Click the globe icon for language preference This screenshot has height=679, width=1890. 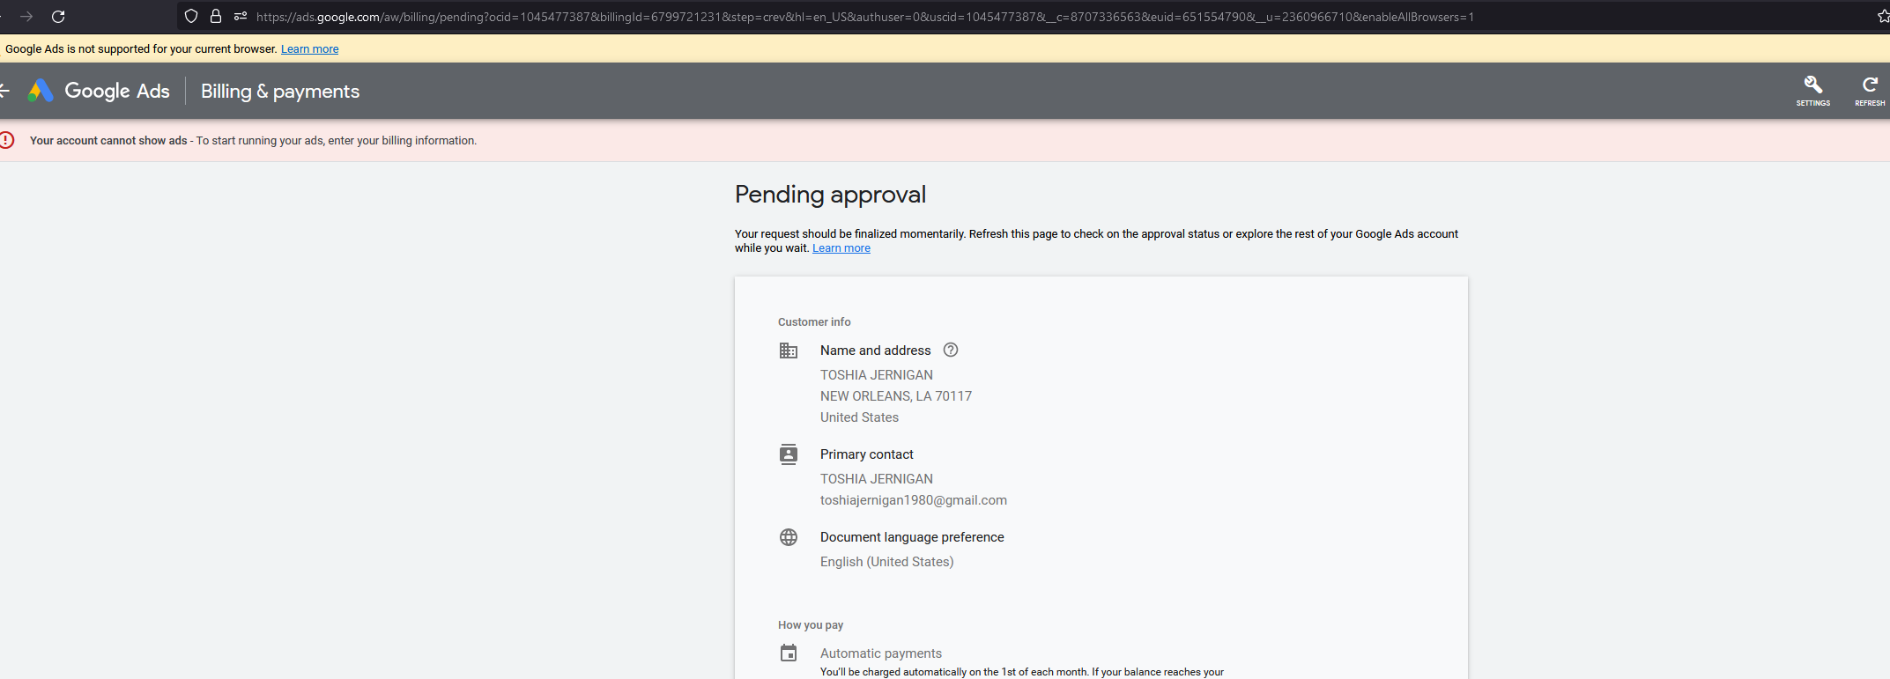pos(789,537)
